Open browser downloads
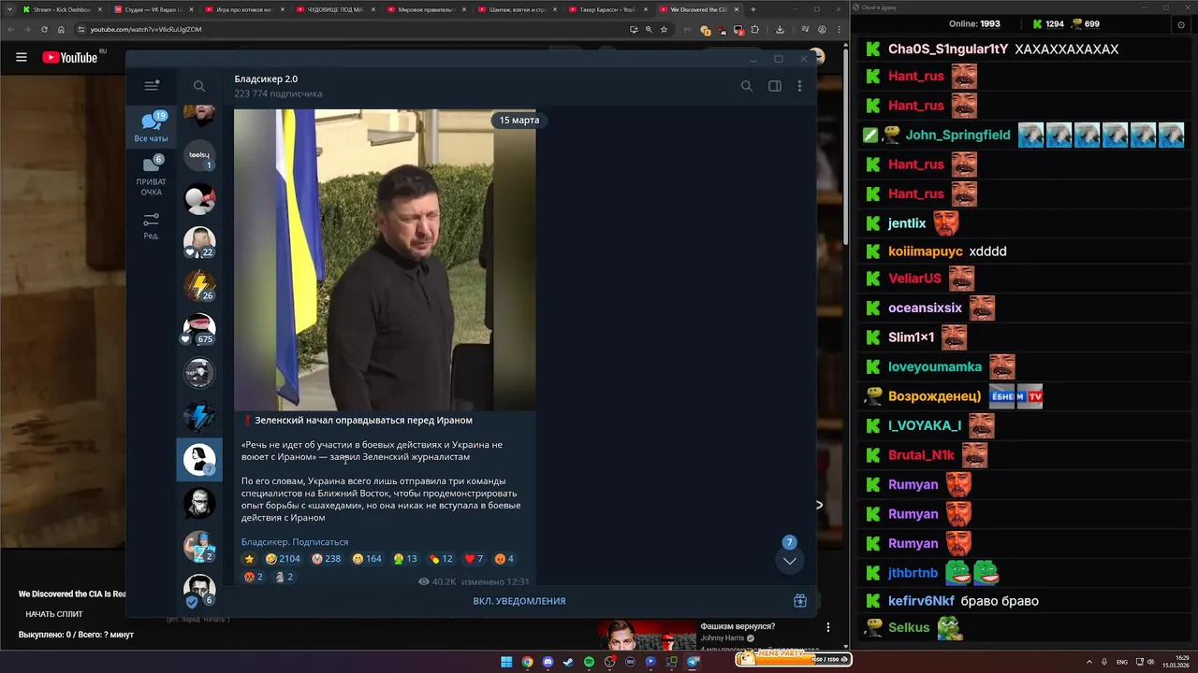Screen dimensions: 1198x673 [780, 29]
